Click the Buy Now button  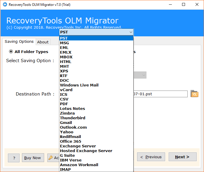point(33,158)
